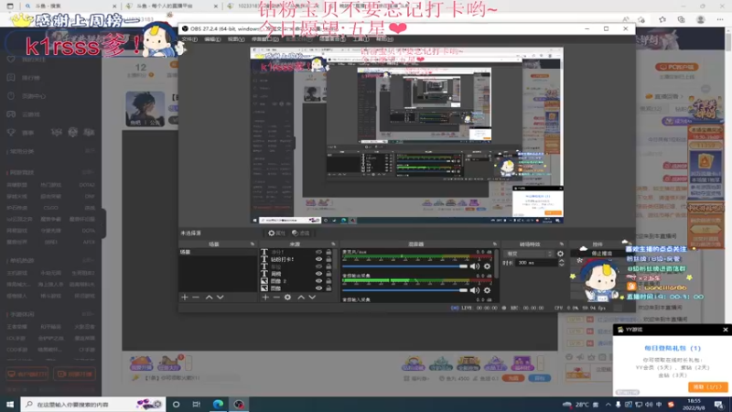Image resolution: width=732 pixels, height=412 pixels.
Task: Click the Windows taskbar search box
Action: 93,404
